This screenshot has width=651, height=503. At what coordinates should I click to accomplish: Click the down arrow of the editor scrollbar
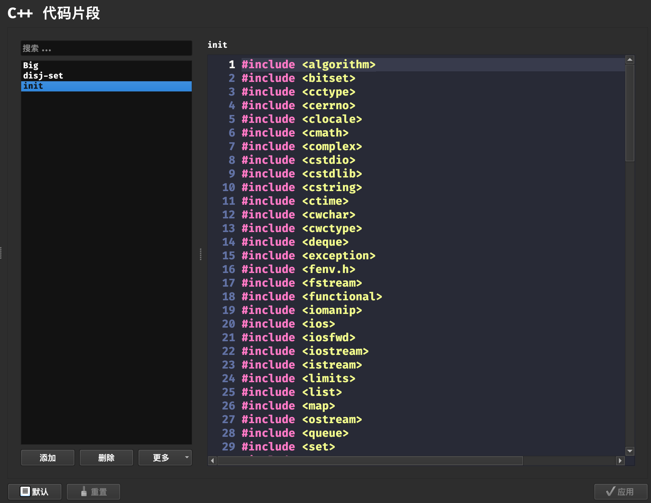[630, 450]
